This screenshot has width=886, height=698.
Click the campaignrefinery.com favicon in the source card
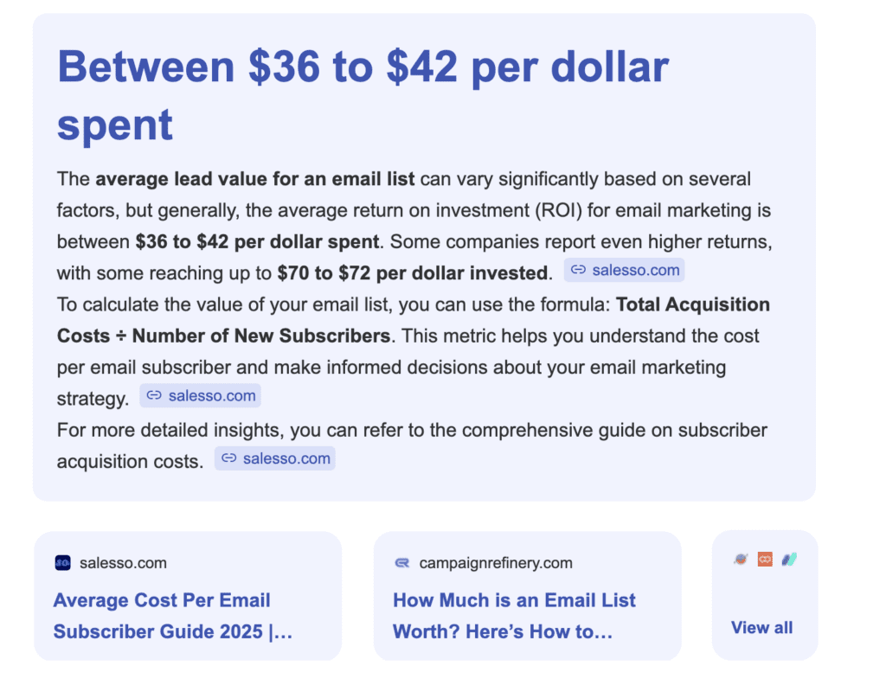click(x=401, y=563)
